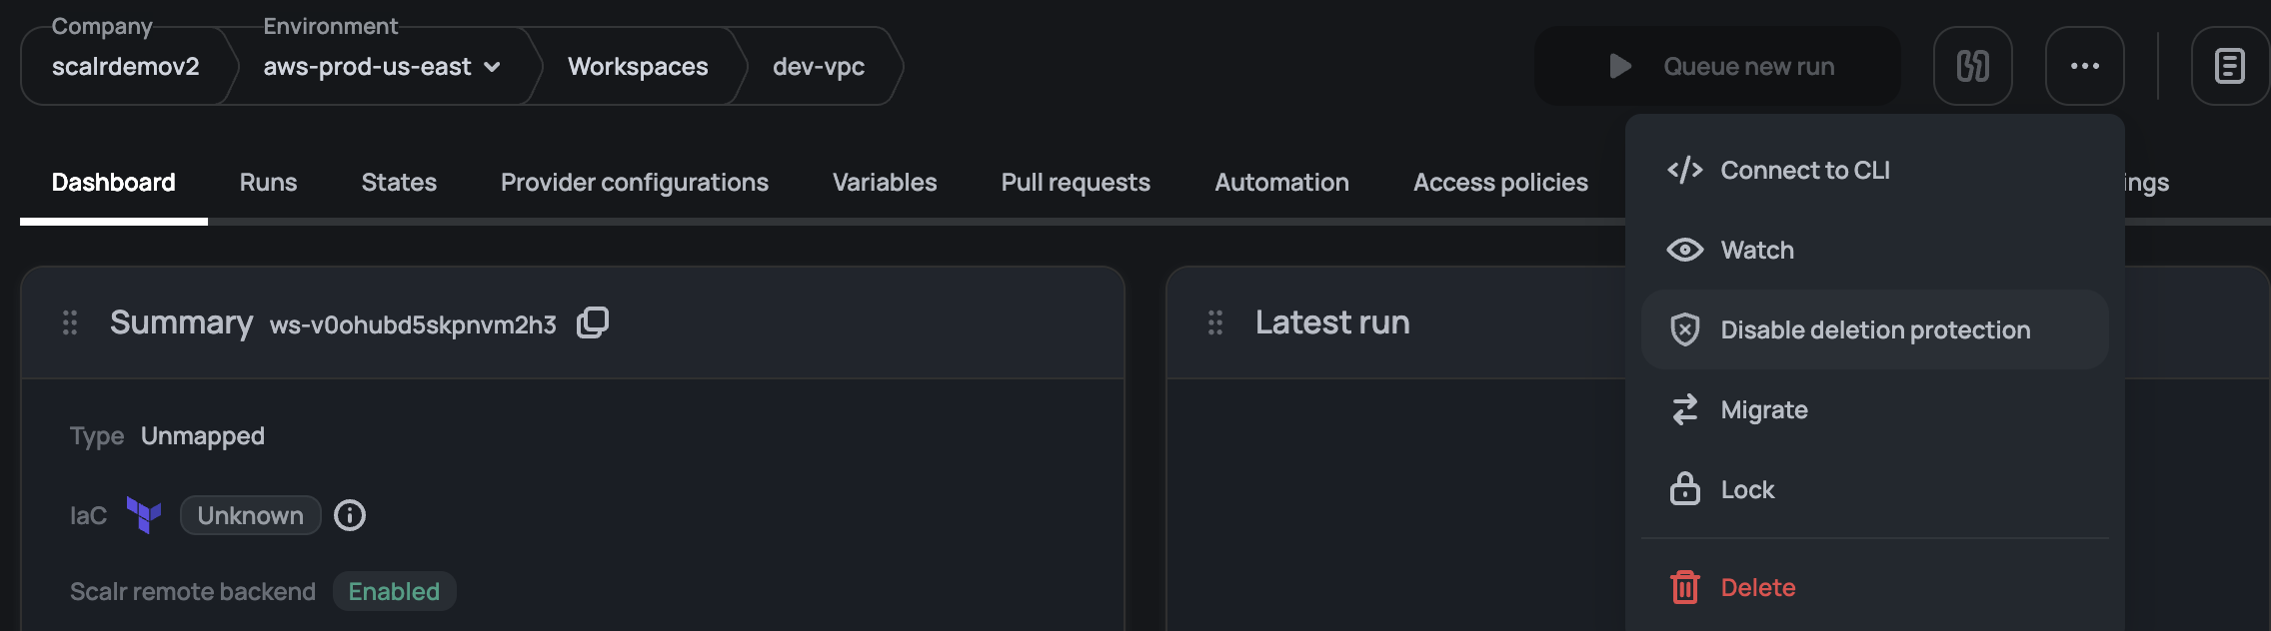The image size is (2271, 631).
Task: Switch to the States tab
Action: [399, 183]
